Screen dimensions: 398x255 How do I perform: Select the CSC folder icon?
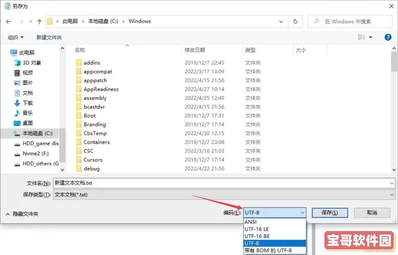coord(79,151)
